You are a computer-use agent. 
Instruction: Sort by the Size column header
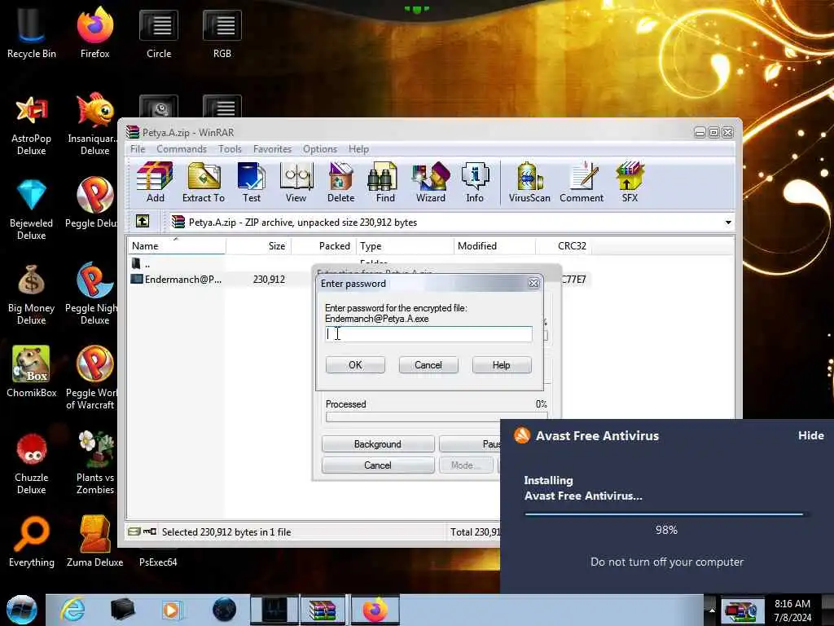[258, 246]
